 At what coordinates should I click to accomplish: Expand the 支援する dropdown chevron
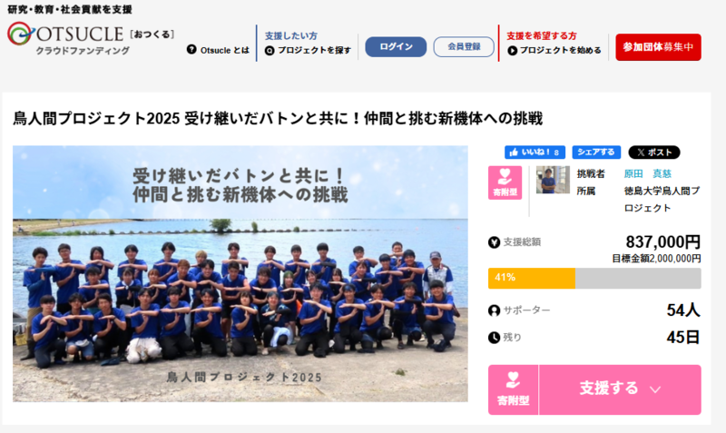click(654, 390)
